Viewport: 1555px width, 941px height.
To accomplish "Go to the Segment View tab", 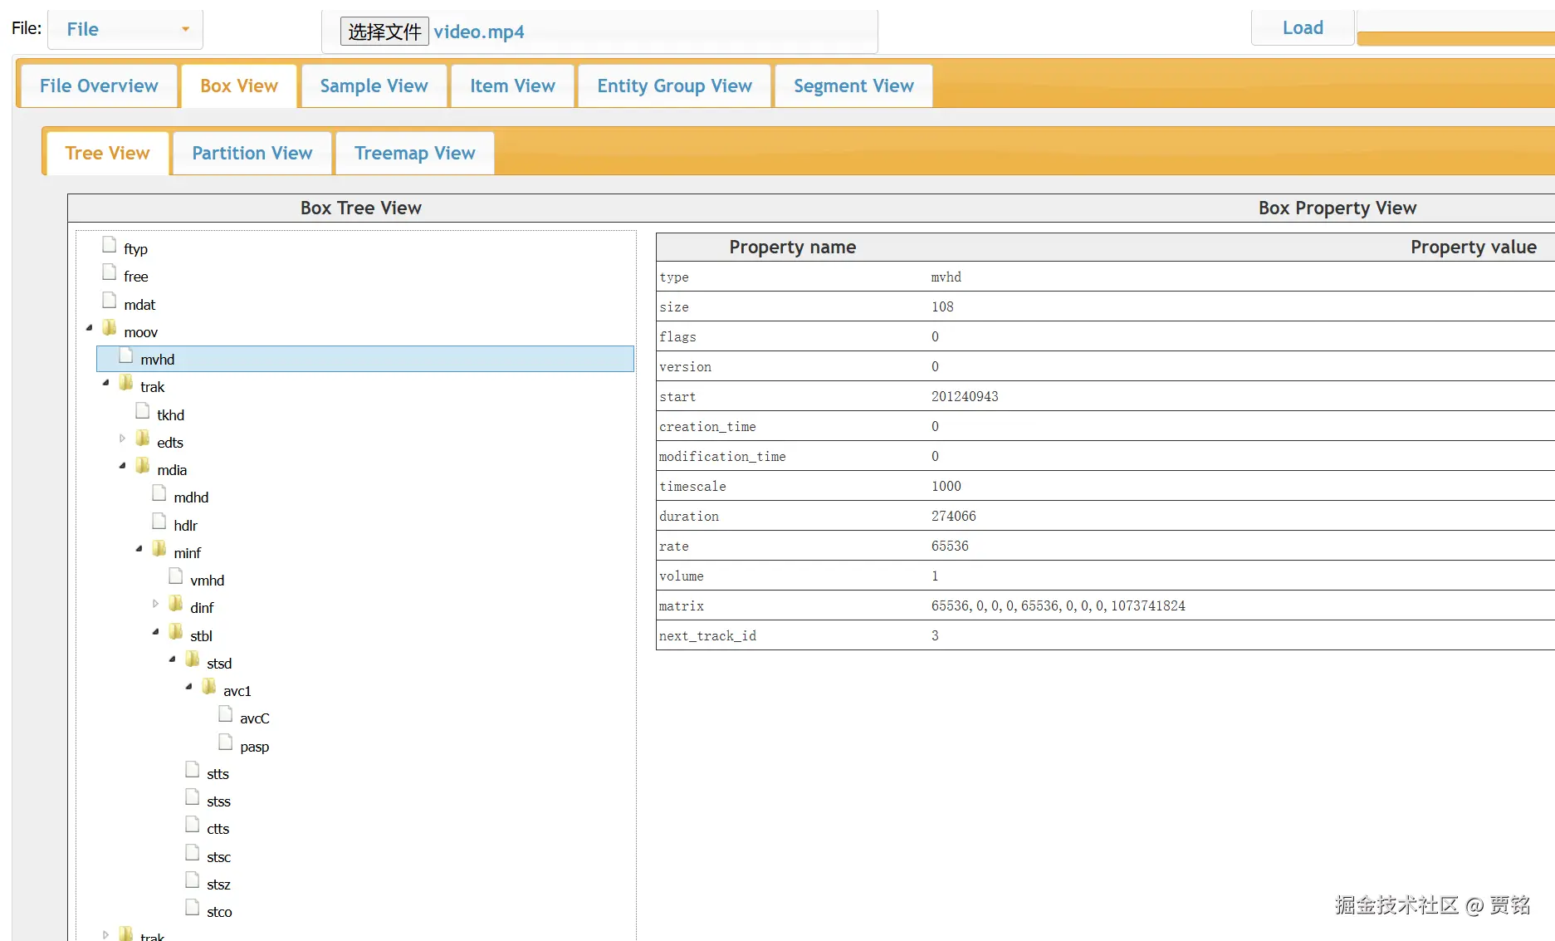I will click(853, 86).
